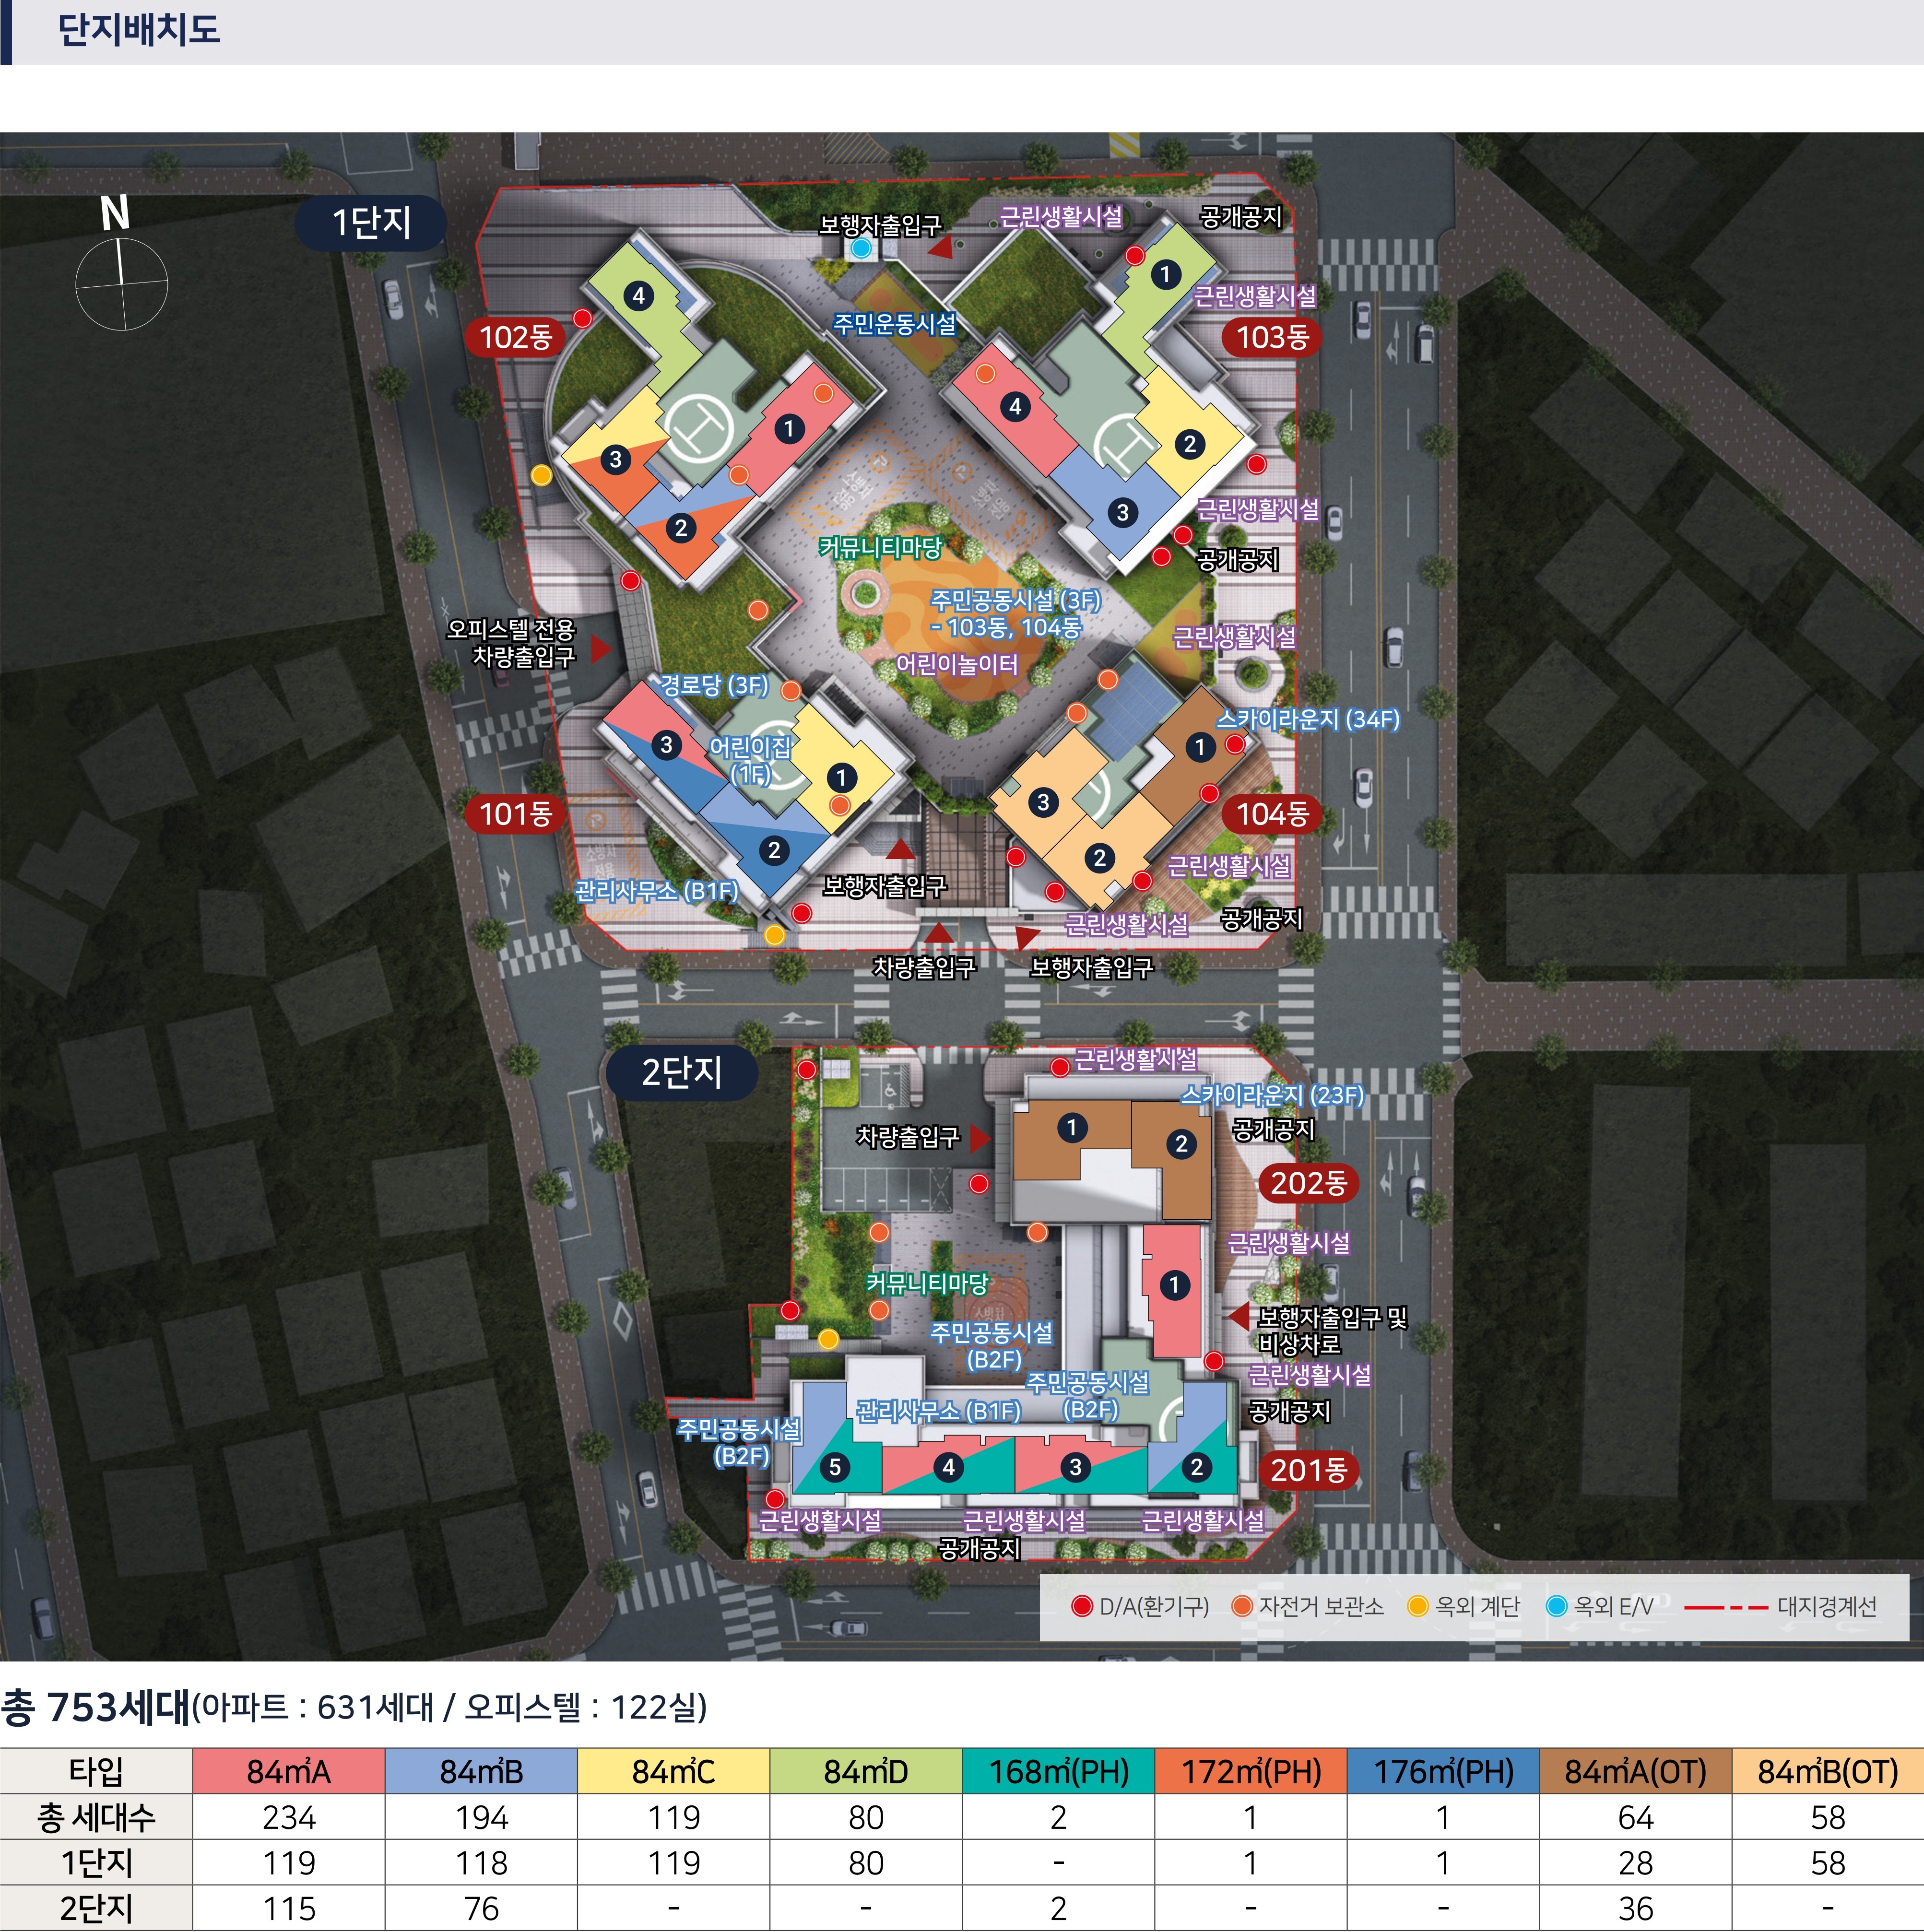The width and height of the screenshot is (1924, 1932).
Task: Click the 168㎡(PH) teal header cell
Action: (1058, 1771)
